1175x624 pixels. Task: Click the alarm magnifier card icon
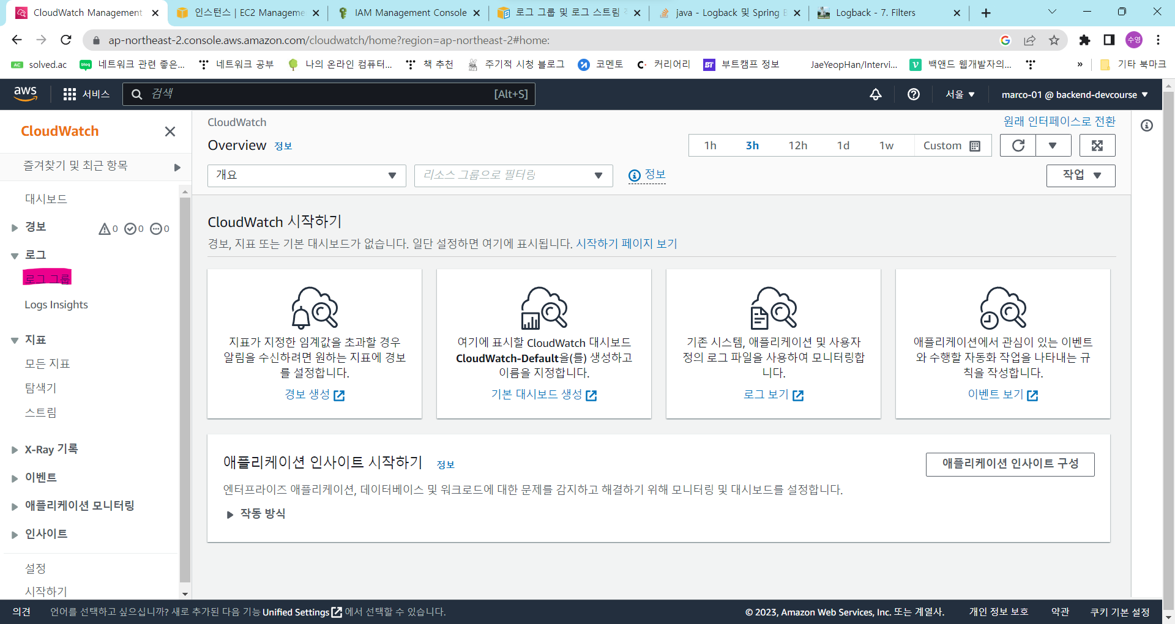(x=315, y=308)
